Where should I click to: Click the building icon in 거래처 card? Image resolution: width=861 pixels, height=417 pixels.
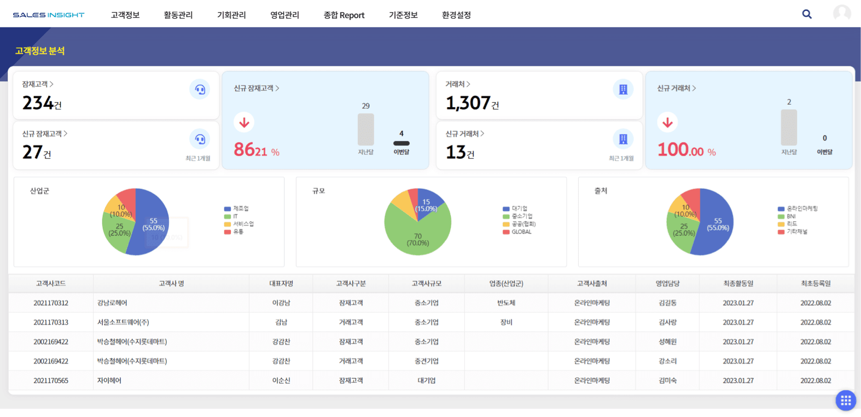click(x=623, y=89)
